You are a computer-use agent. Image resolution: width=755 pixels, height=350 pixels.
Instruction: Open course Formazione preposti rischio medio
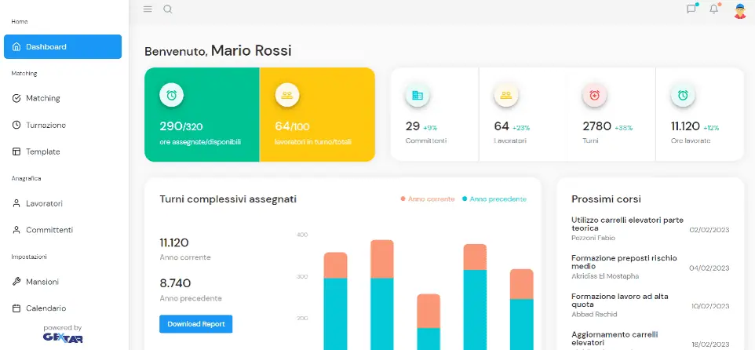[x=624, y=262]
